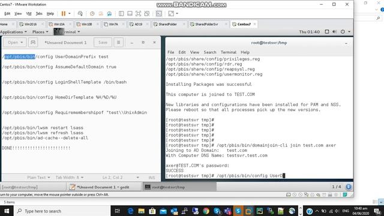This screenshot has height=216, width=384.
Task: Open the VMware Tabs menu
Action: [x=39, y=14]
